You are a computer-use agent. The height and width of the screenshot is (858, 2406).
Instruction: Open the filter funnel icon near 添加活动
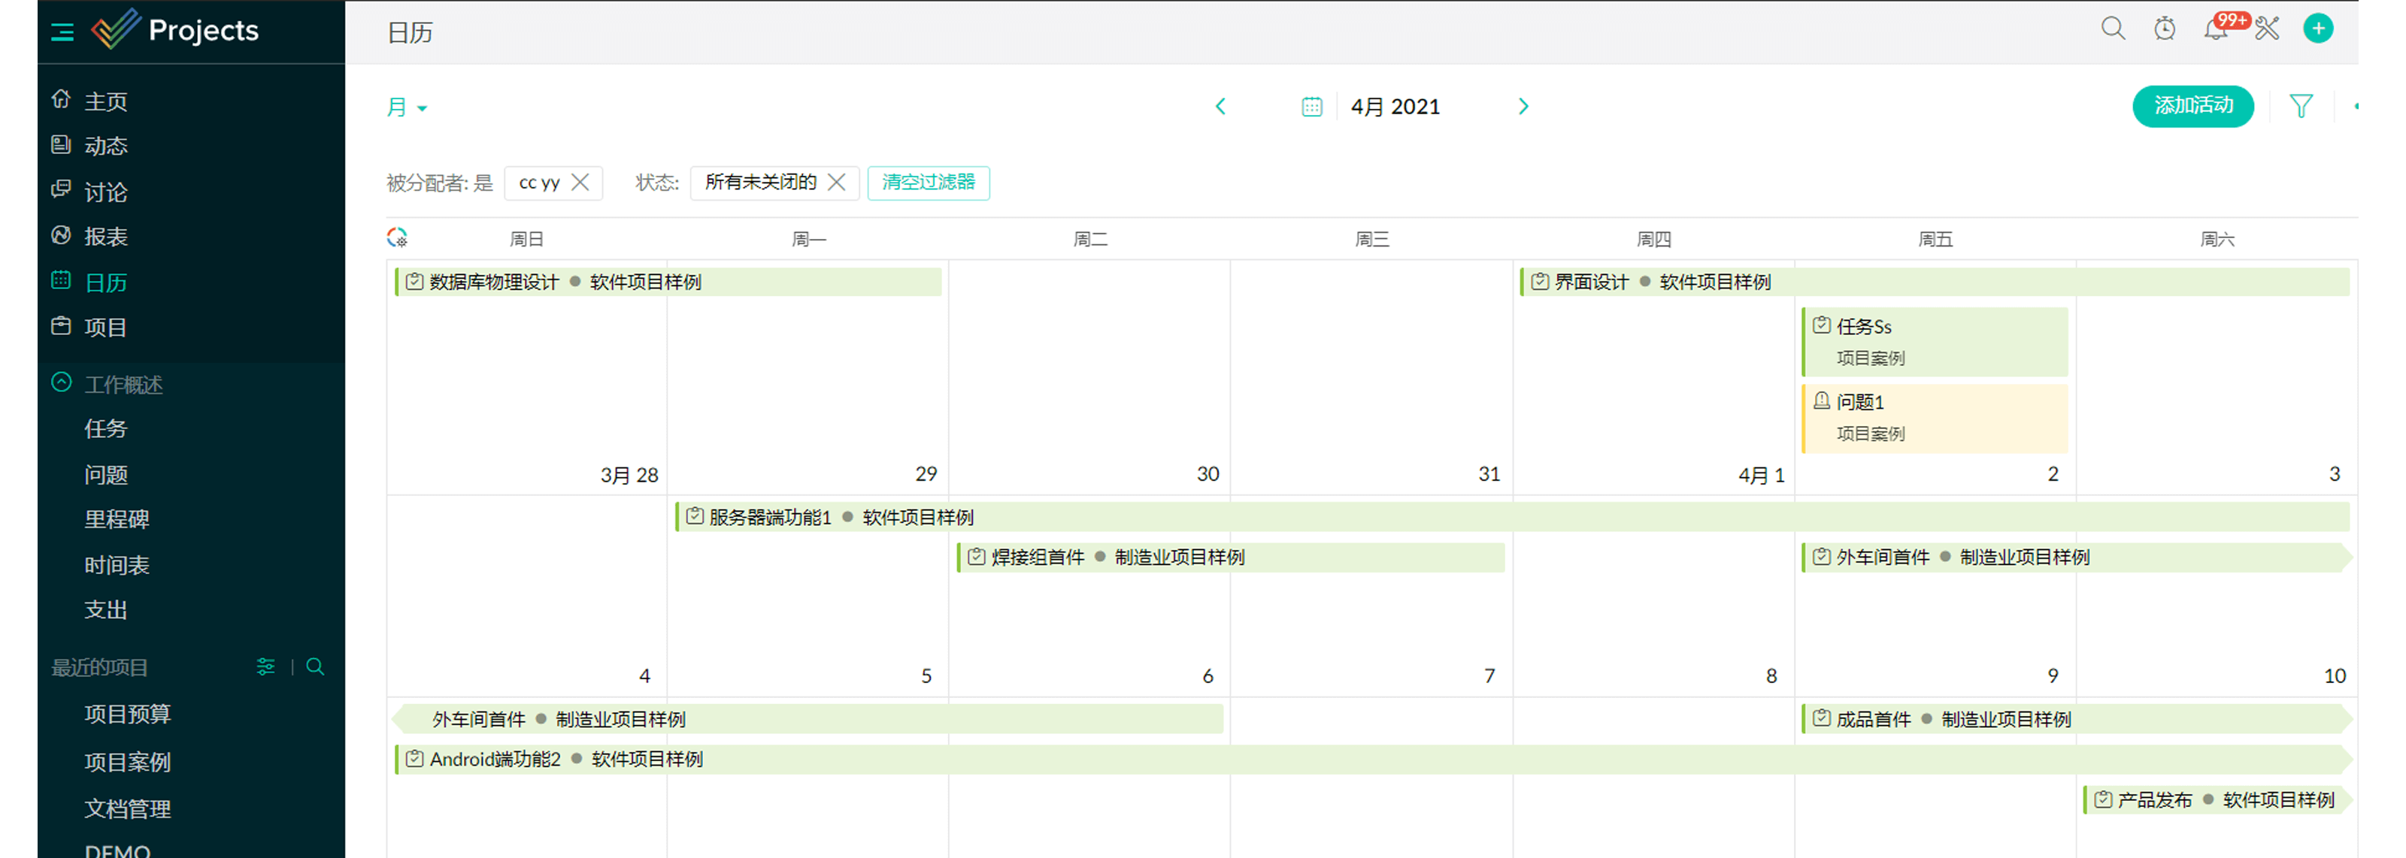point(2301,107)
